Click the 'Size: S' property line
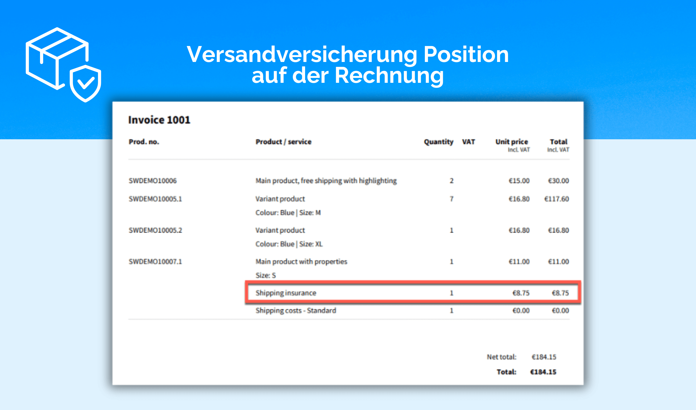Viewport: 696px width, 410px height. [x=265, y=275]
